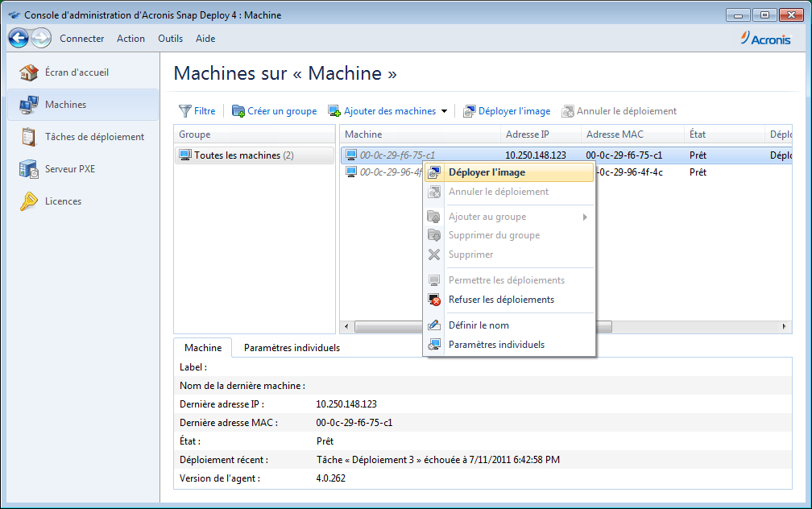This screenshot has height=509, width=812.
Task: Sort by the Adresse IP column header
Action: coord(539,134)
